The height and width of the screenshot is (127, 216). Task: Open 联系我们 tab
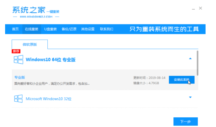tap(106, 29)
